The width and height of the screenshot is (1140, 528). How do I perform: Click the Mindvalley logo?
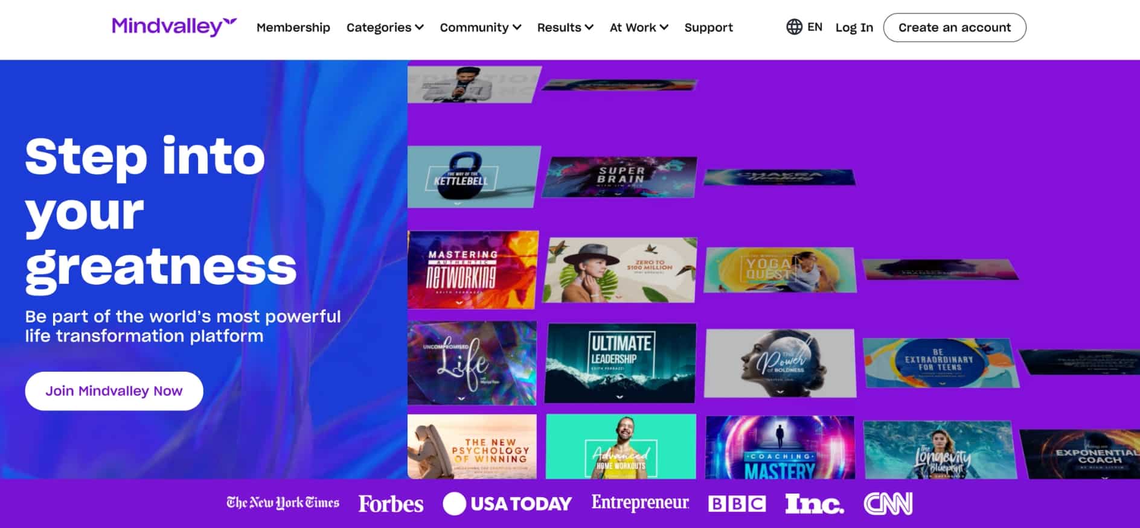174,27
